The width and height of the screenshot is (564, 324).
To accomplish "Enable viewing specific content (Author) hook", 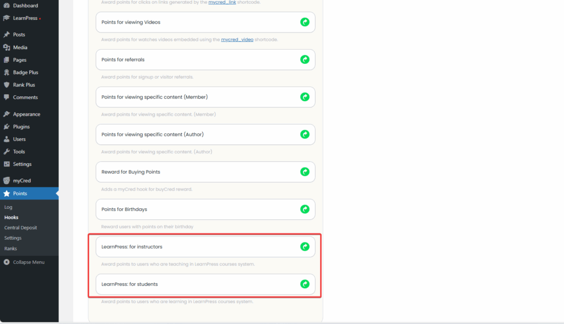I will (305, 134).
